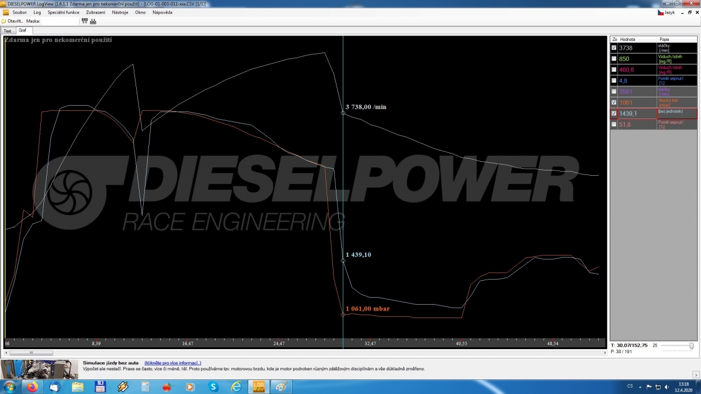
Task: Click the 'Simulace jízdy bez auta' heading
Action: (x=112, y=363)
